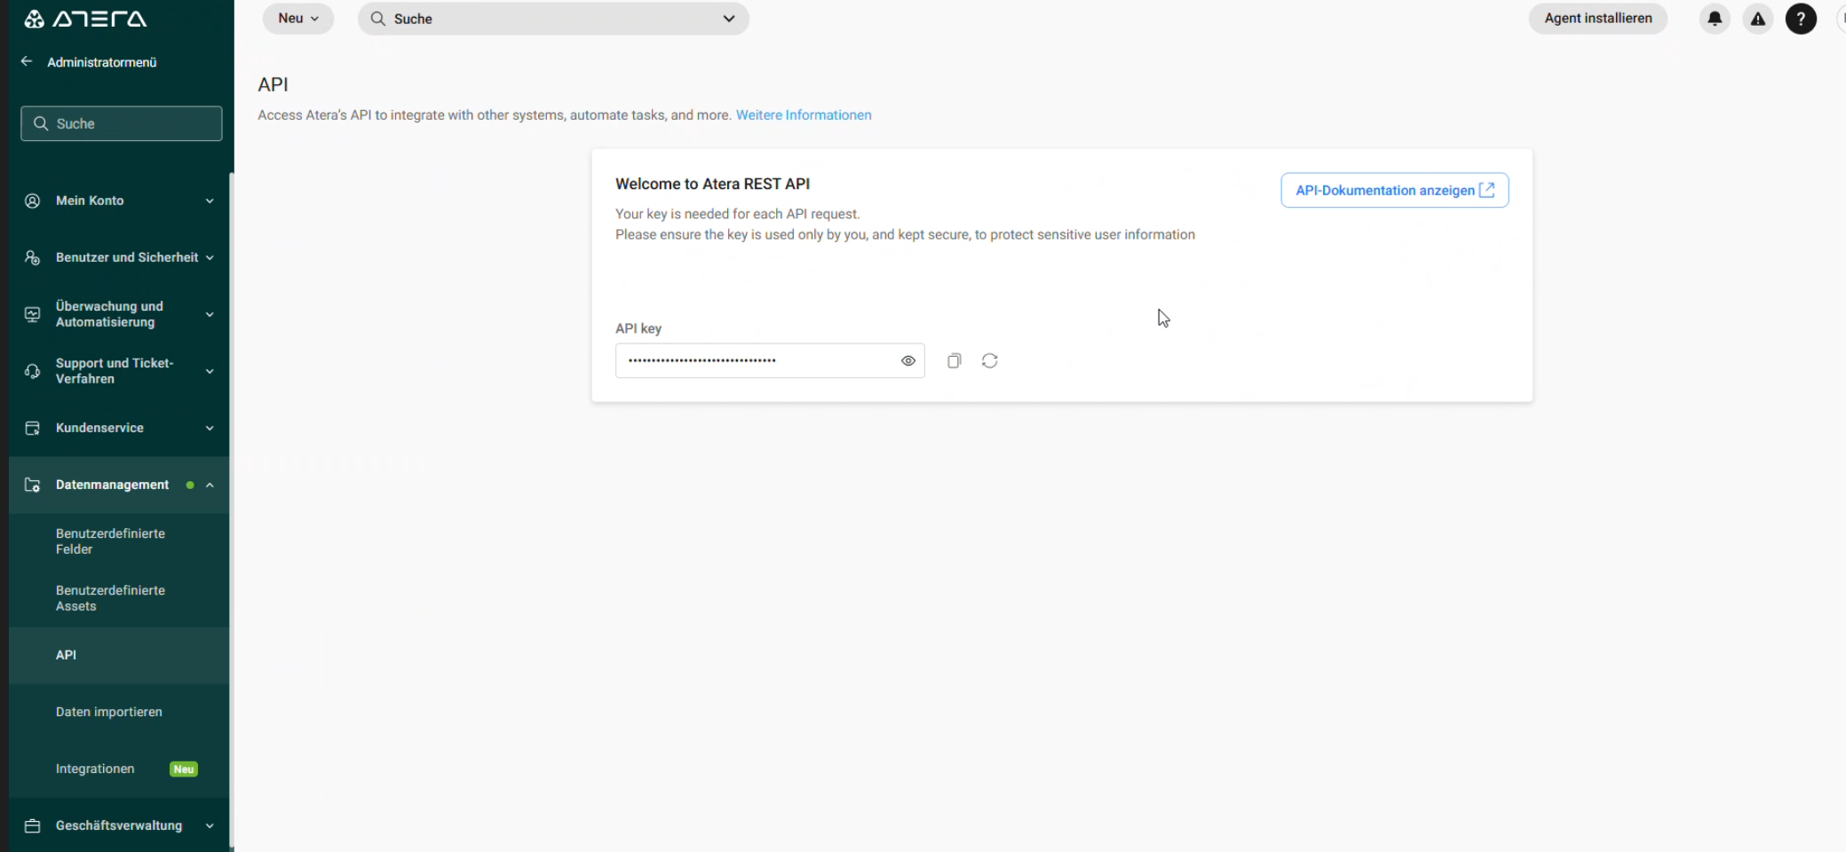Open the help question mark icon

(1800, 19)
